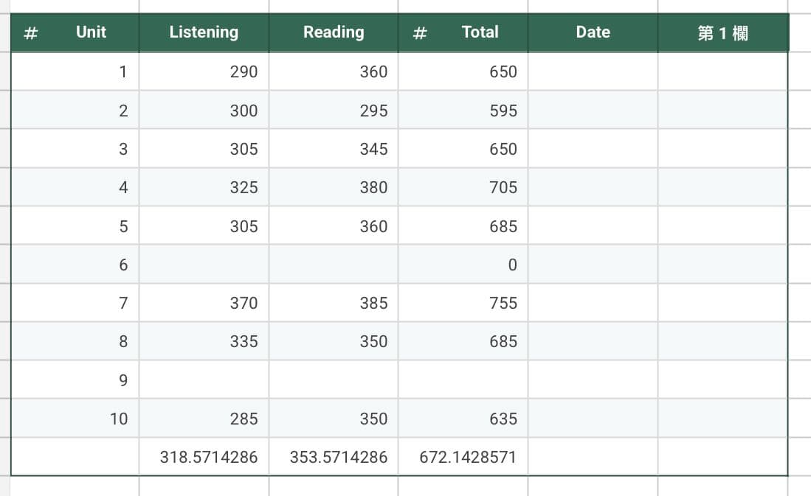The width and height of the screenshot is (811, 496).
Task: Select the Total average 672.1428571 cell
Action: [x=463, y=456]
